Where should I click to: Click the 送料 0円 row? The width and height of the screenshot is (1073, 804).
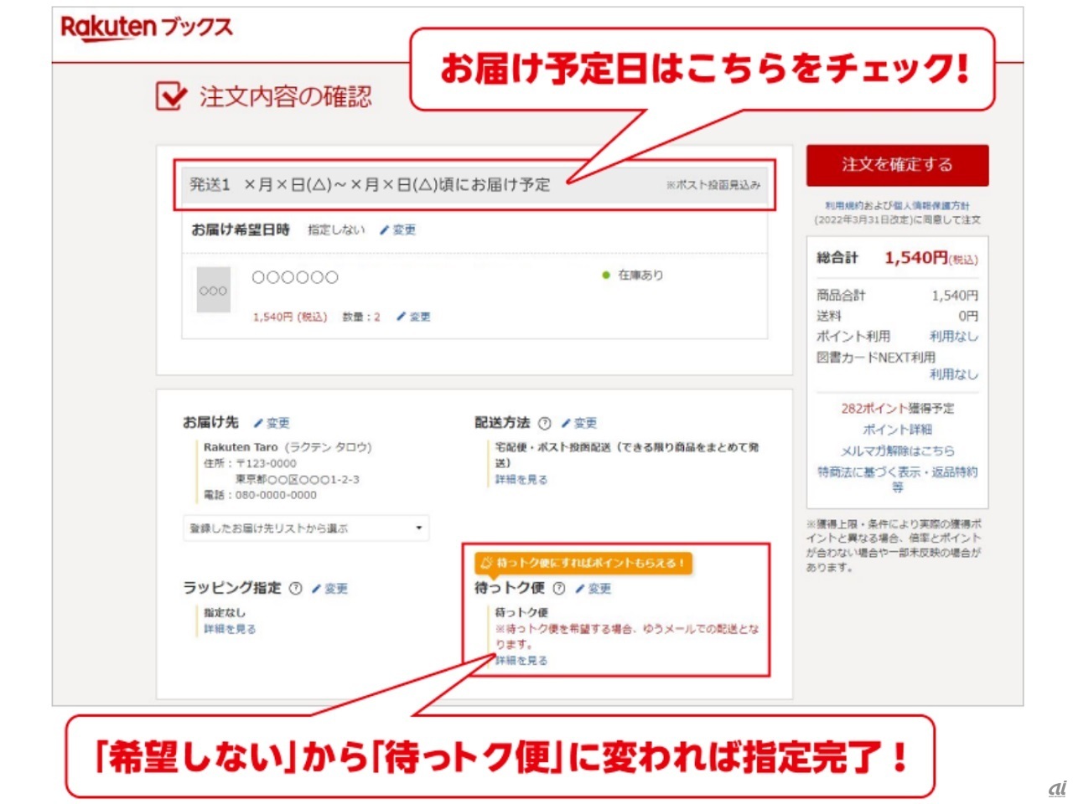click(897, 316)
